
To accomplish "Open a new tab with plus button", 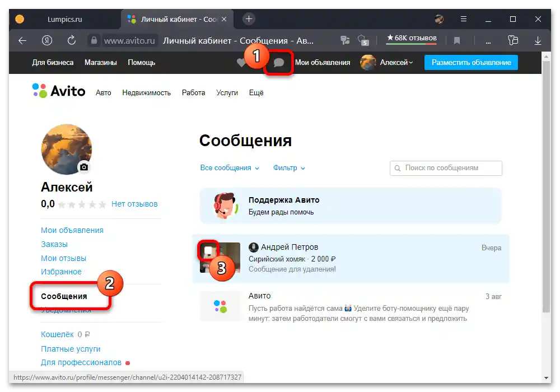I will [x=249, y=19].
